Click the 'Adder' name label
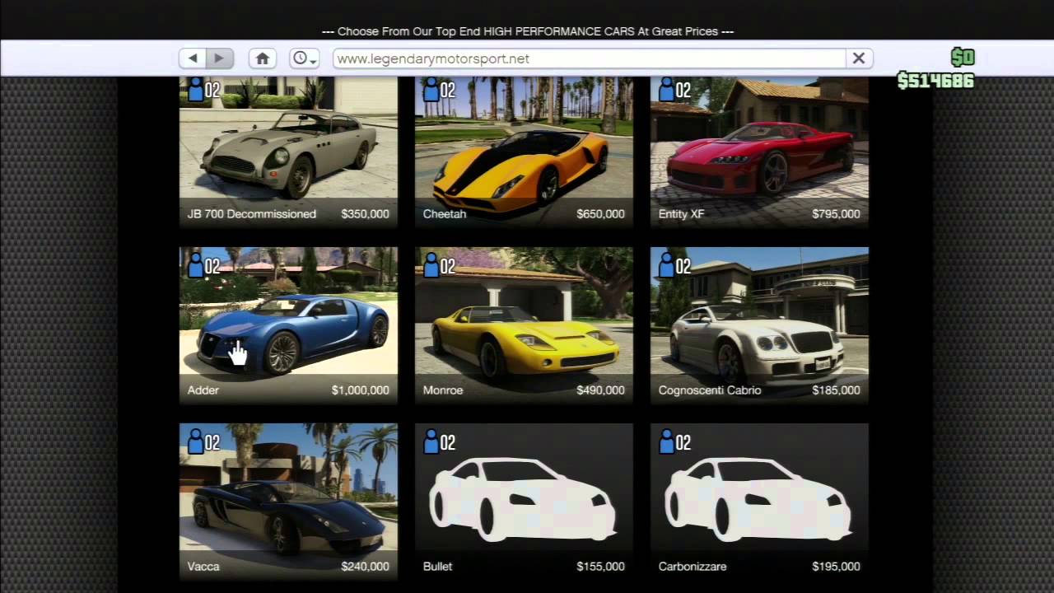Image resolution: width=1054 pixels, height=593 pixels. coord(203,390)
